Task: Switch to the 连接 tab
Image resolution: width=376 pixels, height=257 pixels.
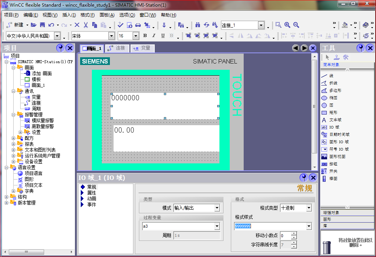Action: [117, 48]
